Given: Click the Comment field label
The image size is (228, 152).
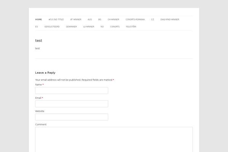Looking at the screenshot, I should (x=41, y=124).
